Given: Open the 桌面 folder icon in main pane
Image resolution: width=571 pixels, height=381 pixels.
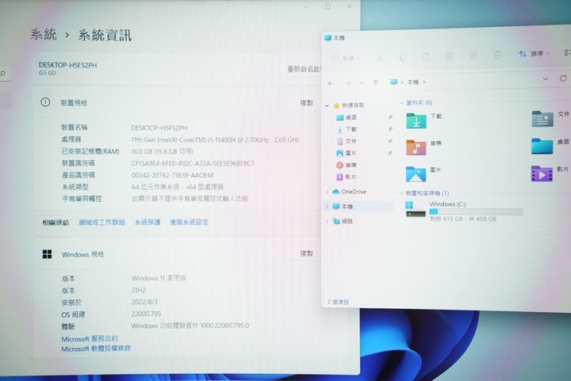Looking at the screenshot, I should [542, 146].
